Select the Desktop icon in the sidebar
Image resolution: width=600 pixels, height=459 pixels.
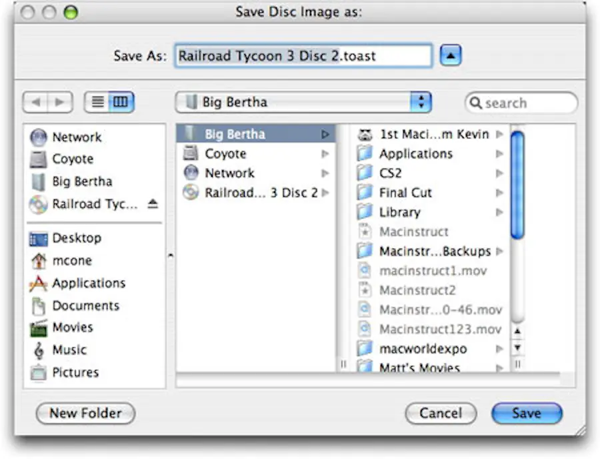pyautogui.click(x=38, y=238)
